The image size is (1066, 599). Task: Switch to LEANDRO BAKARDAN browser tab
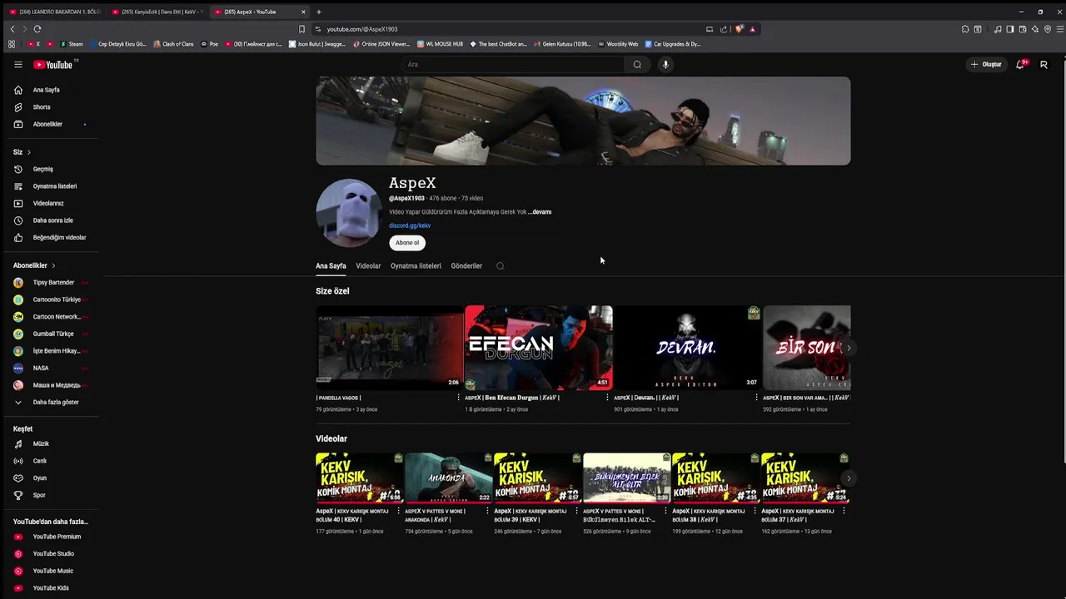click(54, 12)
